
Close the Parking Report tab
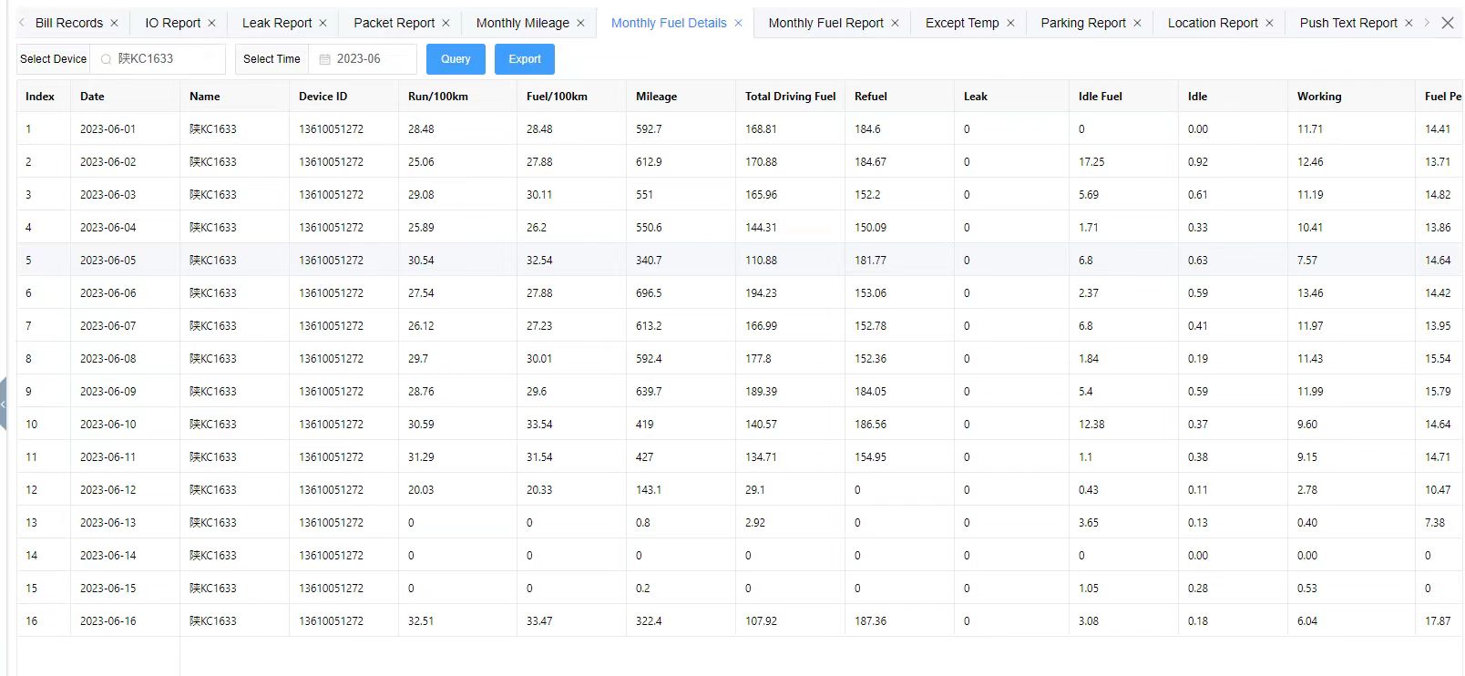[x=1137, y=23]
